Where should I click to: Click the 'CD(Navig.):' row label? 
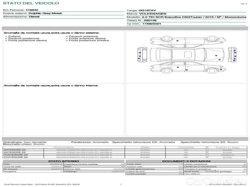tap(71, 172)
